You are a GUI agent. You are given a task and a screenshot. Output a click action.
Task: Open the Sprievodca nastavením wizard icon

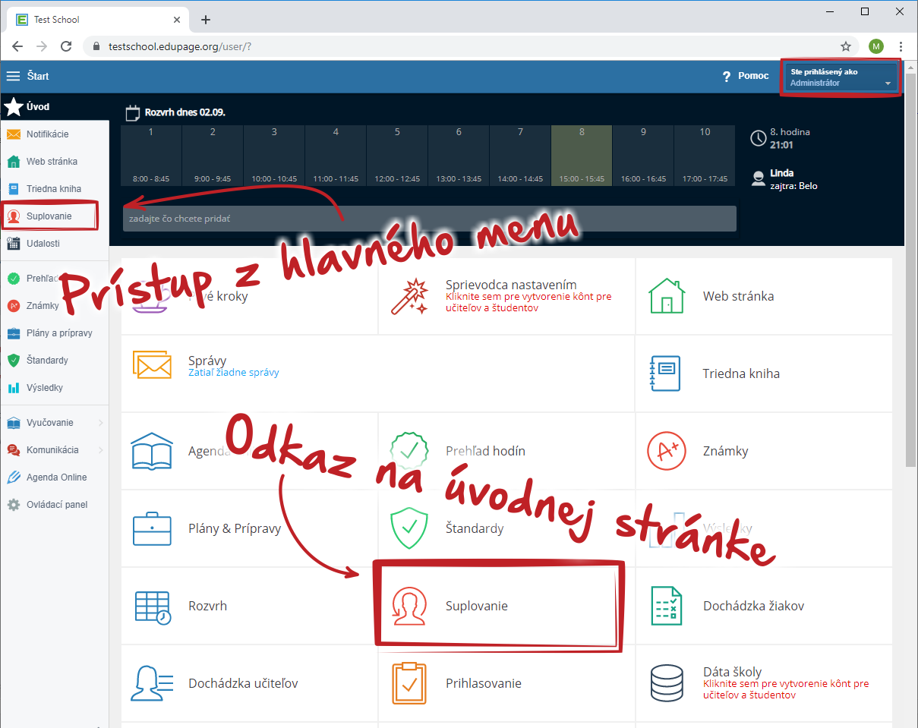(x=409, y=296)
